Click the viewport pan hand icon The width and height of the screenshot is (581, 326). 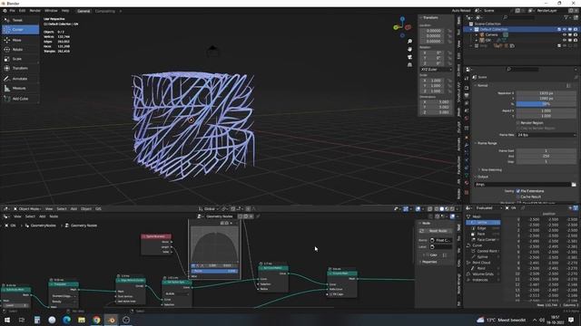pyautogui.click(x=409, y=49)
